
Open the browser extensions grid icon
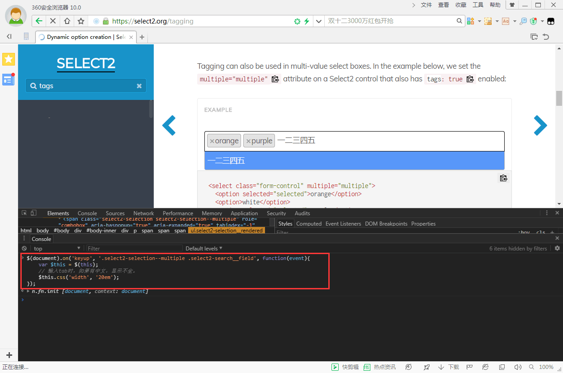469,21
